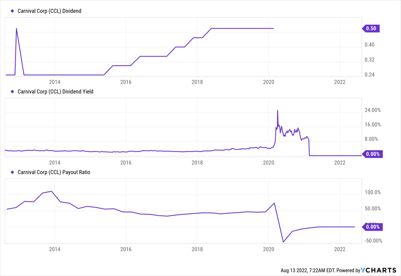Click the 0.00% tag on Dividend Yield chart
Image resolution: width=401 pixels, height=276 pixels.
click(372, 154)
